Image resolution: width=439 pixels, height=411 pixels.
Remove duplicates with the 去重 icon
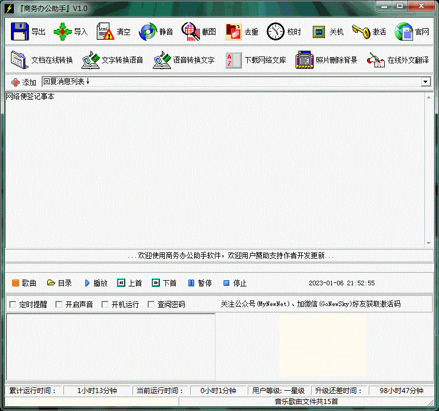tap(233, 32)
